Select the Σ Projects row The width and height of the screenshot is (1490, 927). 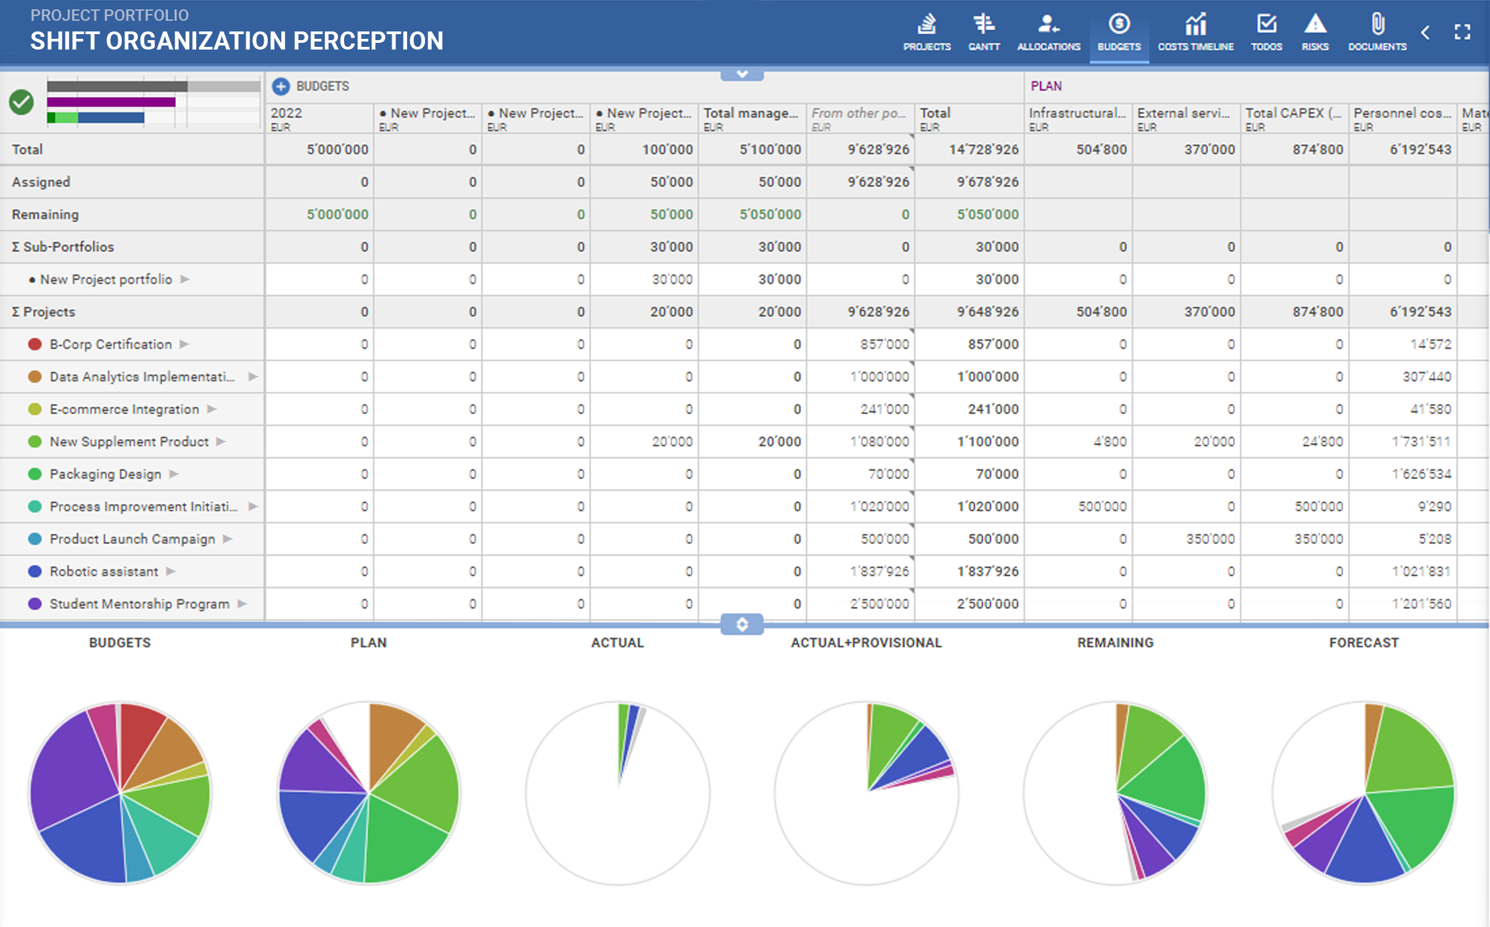[743, 312]
